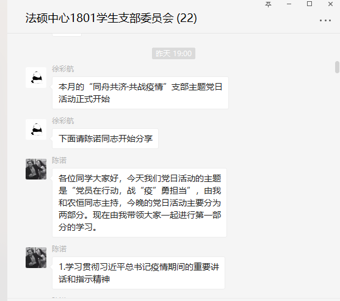
Task: Click sender name 陈诺 above the long message
Action: (59, 161)
